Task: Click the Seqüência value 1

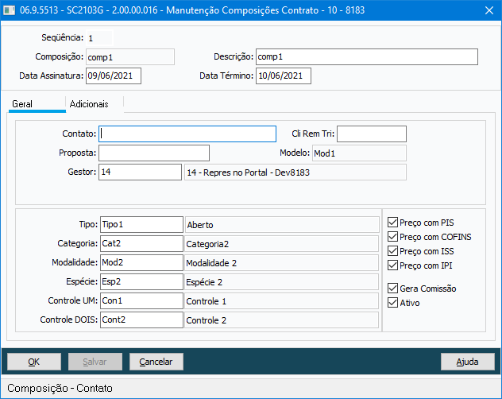Action: click(x=99, y=38)
